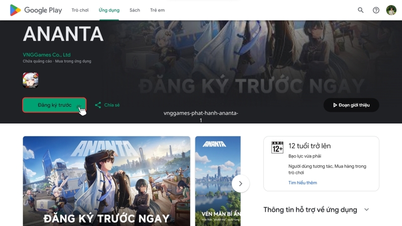Open the Sách tab
Viewport: 402px width, 226px height.
135,10
